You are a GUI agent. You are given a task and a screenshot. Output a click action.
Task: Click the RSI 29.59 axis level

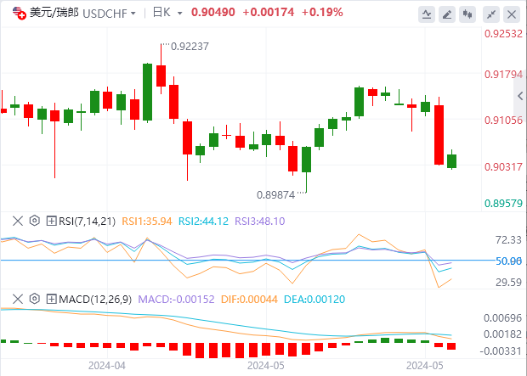[x=508, y=282]
